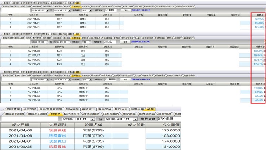The width and height of the screenshot is (266, 150).
Task: Open the 庫存損益 sub-tab in the 6799 panel
Action: (129, 114)
